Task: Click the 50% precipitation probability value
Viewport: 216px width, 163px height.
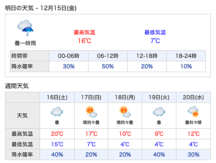Action: coord(108,67)
